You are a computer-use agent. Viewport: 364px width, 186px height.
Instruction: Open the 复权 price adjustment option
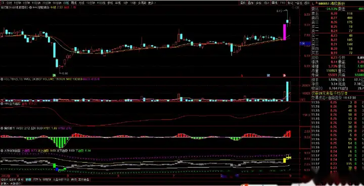tap(243, 3)
